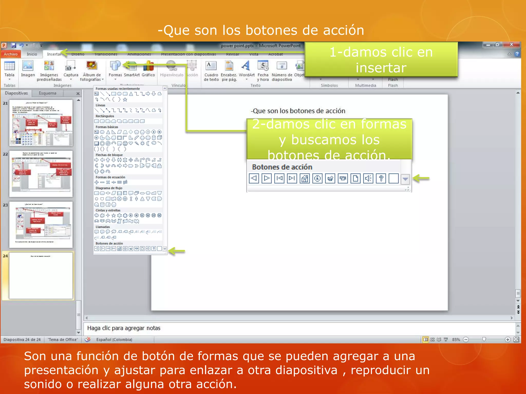Adjust the zoom slider handle

(x=484, y=339)
